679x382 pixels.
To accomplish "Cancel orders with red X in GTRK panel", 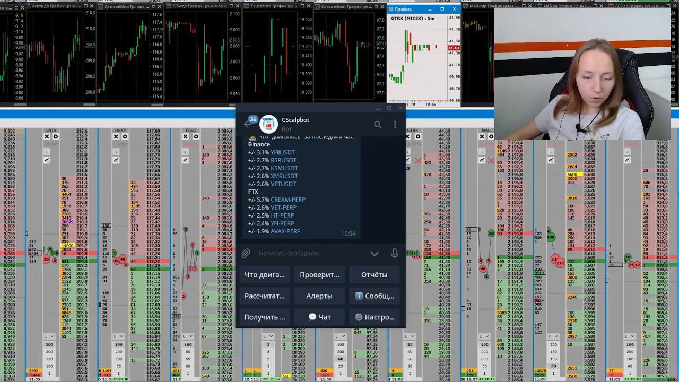I will pyautogui.click(x=417, y=160).
